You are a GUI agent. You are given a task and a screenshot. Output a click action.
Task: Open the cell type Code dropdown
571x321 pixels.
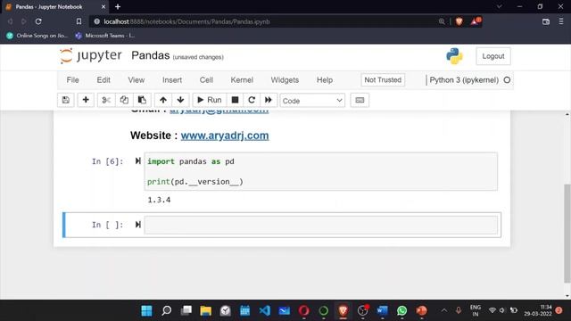[312, 101]
